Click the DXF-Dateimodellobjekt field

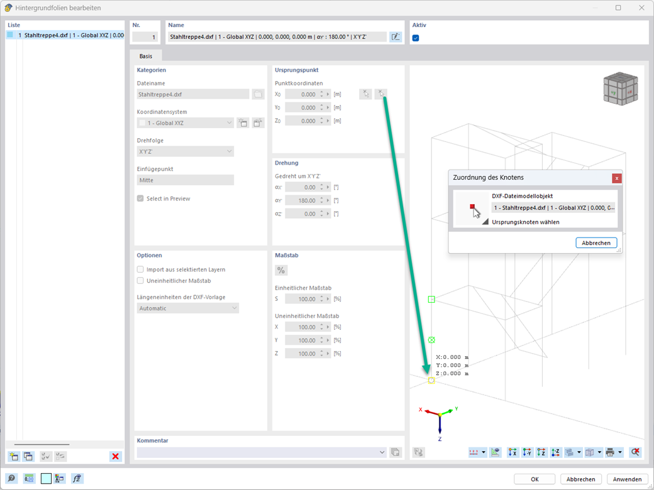click(x=553, y=207)
